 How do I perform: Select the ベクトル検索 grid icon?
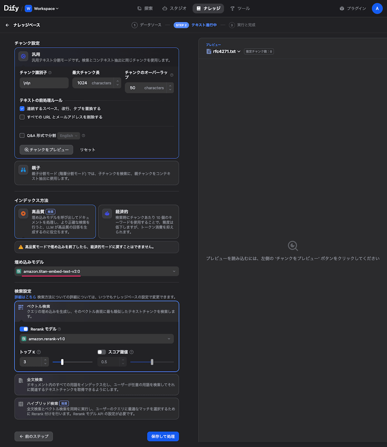pos(21,307)
